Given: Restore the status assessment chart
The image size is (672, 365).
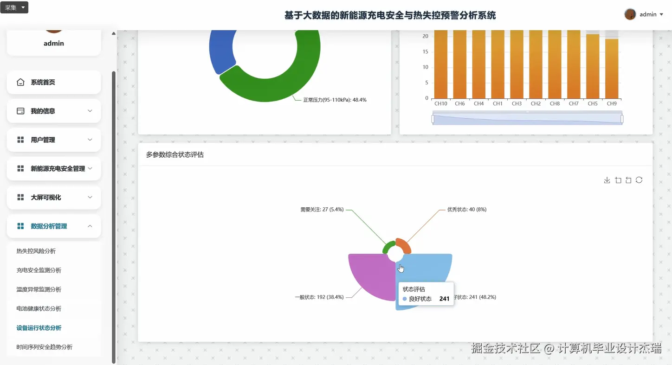Looking at the screenshot, I should [x=639, y=180].
